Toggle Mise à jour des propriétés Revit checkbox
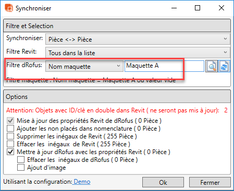The width and height of the screenshot is (234, 191). point(10,121)
